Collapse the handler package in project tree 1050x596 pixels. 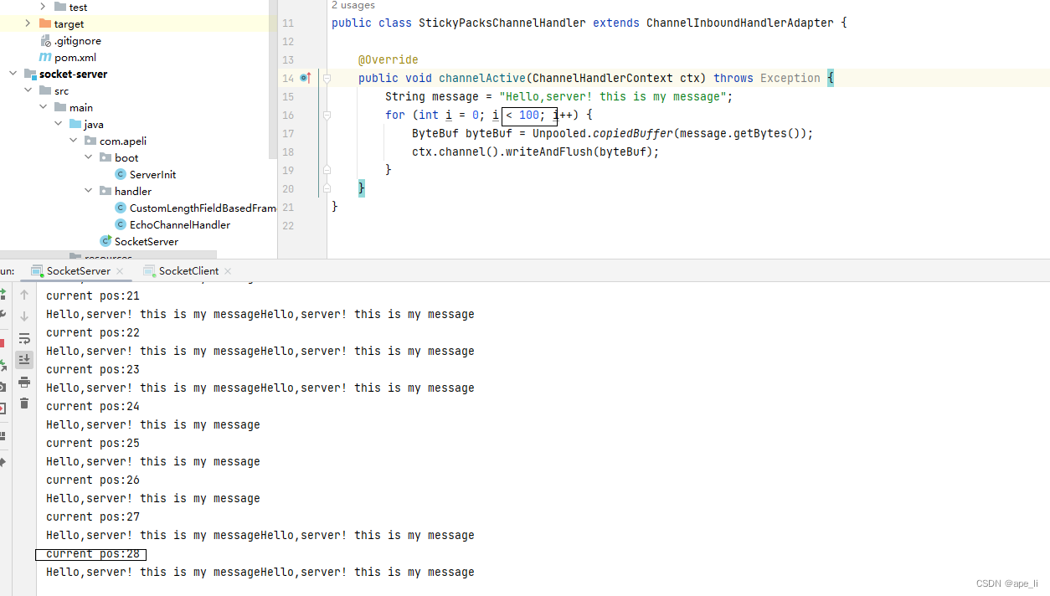pyautogui.click(x=88, y=191)
